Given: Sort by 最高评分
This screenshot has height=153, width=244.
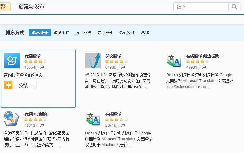Looking at the screenshot, I should 40,33.
